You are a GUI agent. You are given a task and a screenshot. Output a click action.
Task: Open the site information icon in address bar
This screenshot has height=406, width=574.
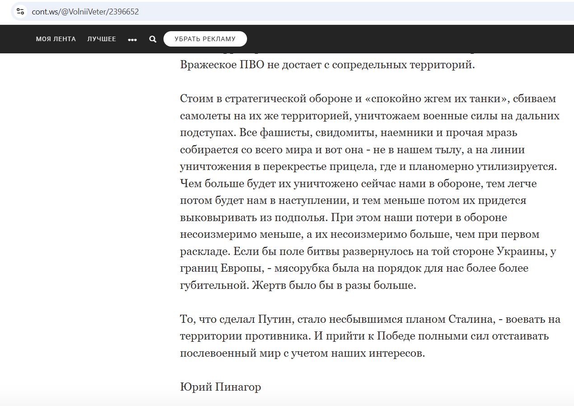click(x=20, y=11)
